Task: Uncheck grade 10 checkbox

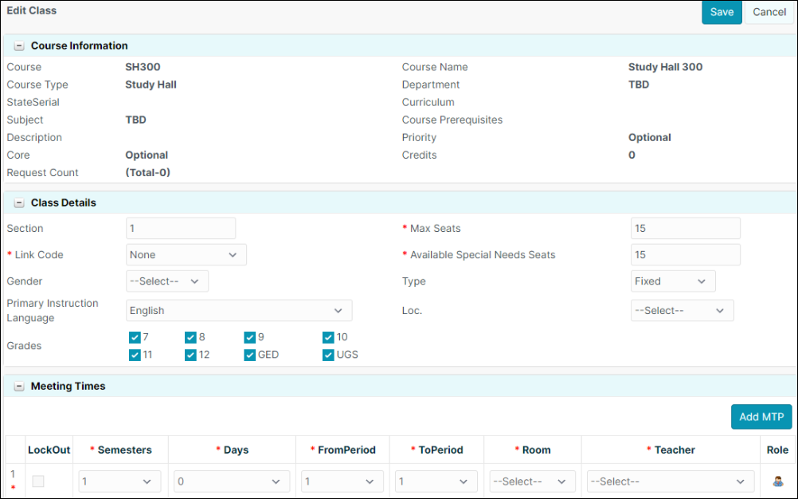Action: (x=328, y=337)
